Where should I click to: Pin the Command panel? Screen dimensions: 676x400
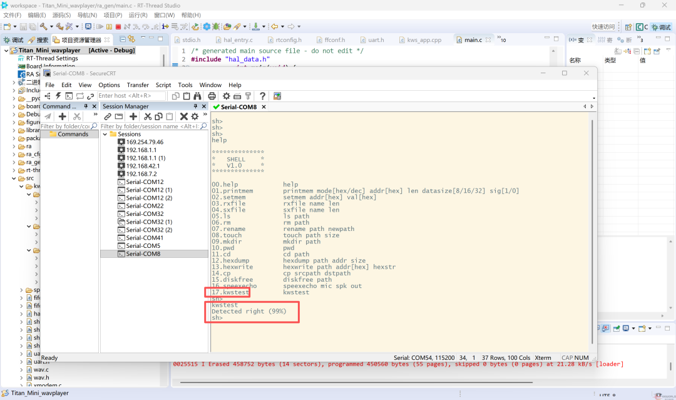pos(86,106)
